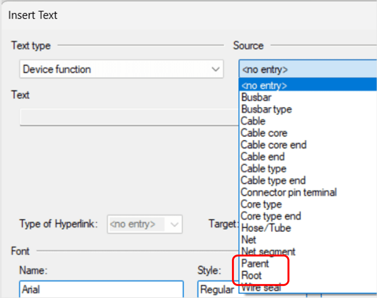Image resolution: width=377 pixels, height=298 pixels.
Task: Choose Busbar type in the Source list
Action: 266,109
